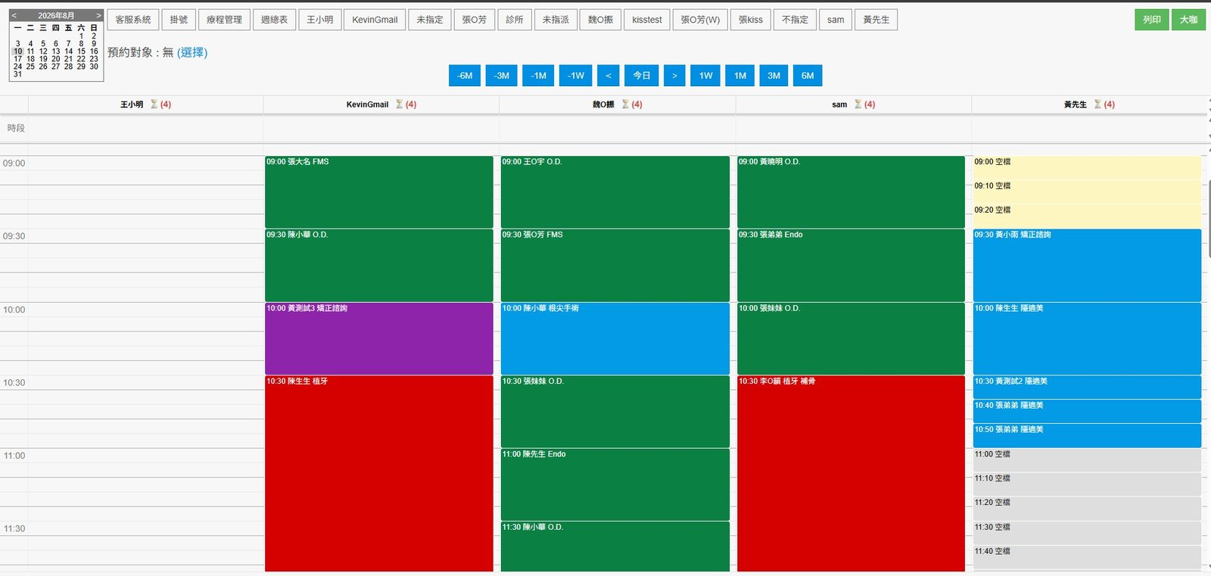
Task: Select the 黃先生 tab in top bar
Action: pyautogui.click(x=876, y=20)
